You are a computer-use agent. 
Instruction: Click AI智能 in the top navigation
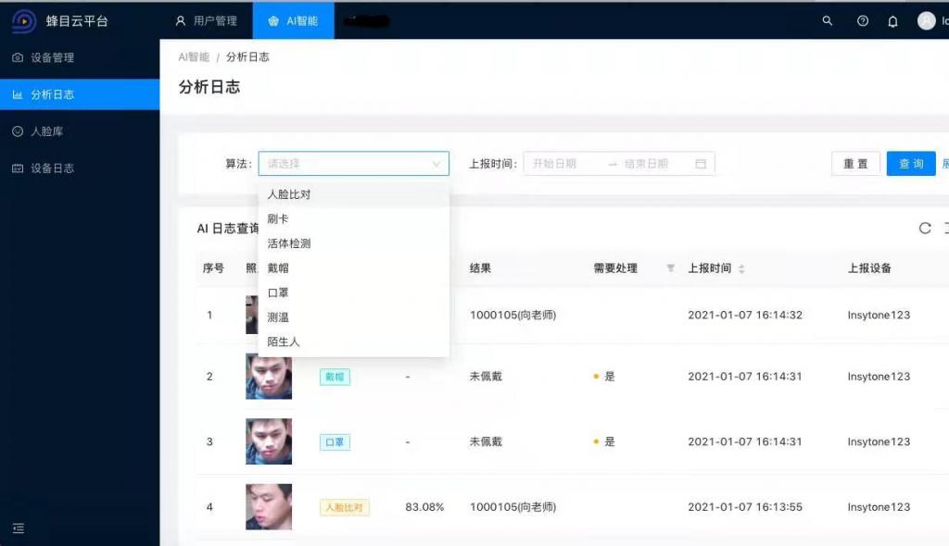(293, 20)
